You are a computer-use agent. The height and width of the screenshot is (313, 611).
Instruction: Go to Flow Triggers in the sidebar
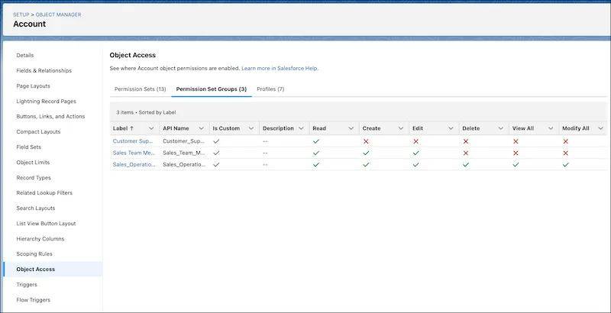[x=33, y=300]
